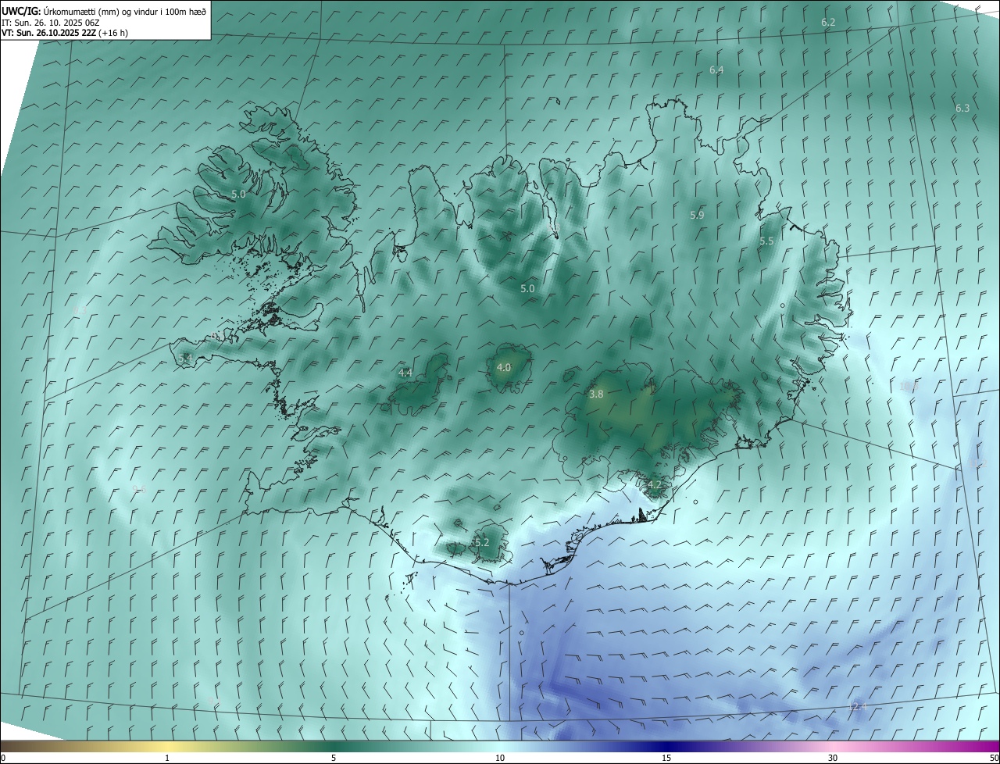1000x764 pixels.
Task: Click the 'IT: Sun. 26. 10. 2025 06Z' line
Action: point(50,23)
